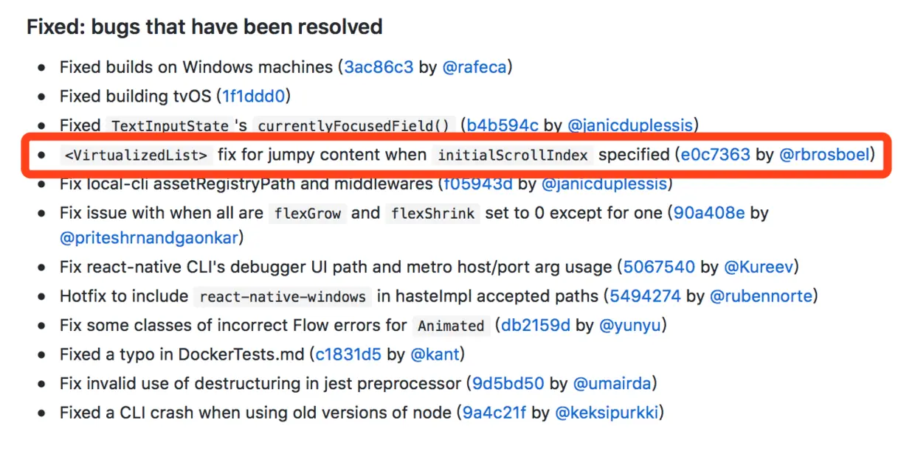
Task: Click commit hash b4b594c
Action: [x=503, y=125]
